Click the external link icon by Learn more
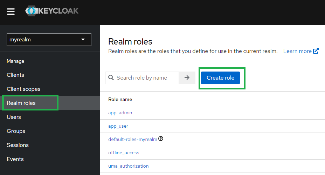 pos(316,51)
